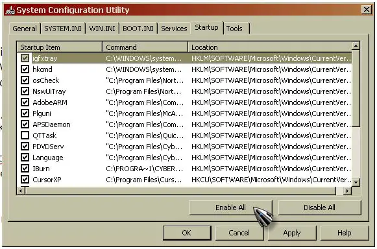Click the vertical scrollbar thumb
The width and height of the screenshot is (377, 249).
click(x=356, y=88)
